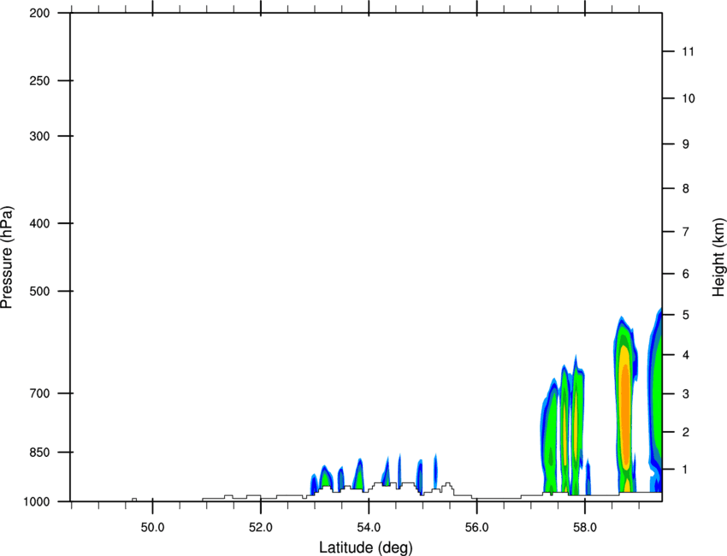This screenshot has height=556, width=727.
Task: Pick the 11 km height label
Action: click(x=688, y=51)
